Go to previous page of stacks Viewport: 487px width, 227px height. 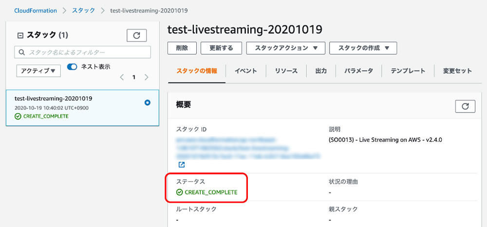[x=122, y=77]
